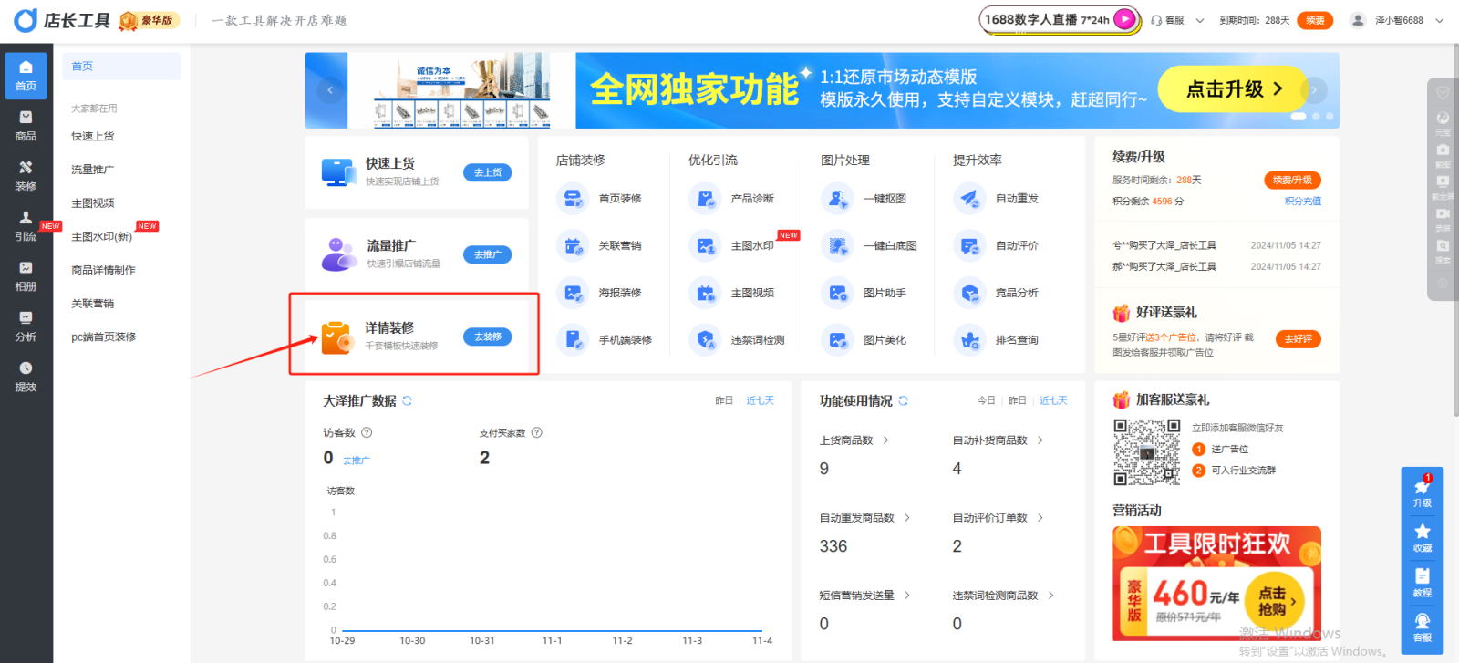
Task: Select 提效 in left navigation
Action: coord(26,377)
